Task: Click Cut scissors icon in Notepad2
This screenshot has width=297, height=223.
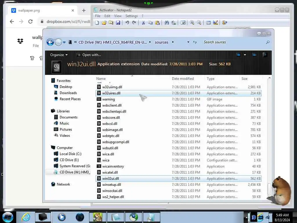Action: point(143,23)
